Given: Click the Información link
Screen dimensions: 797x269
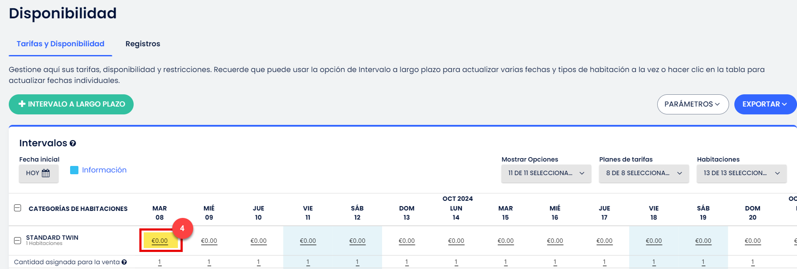Looking at the screenshot, I should tap(104, 170).
